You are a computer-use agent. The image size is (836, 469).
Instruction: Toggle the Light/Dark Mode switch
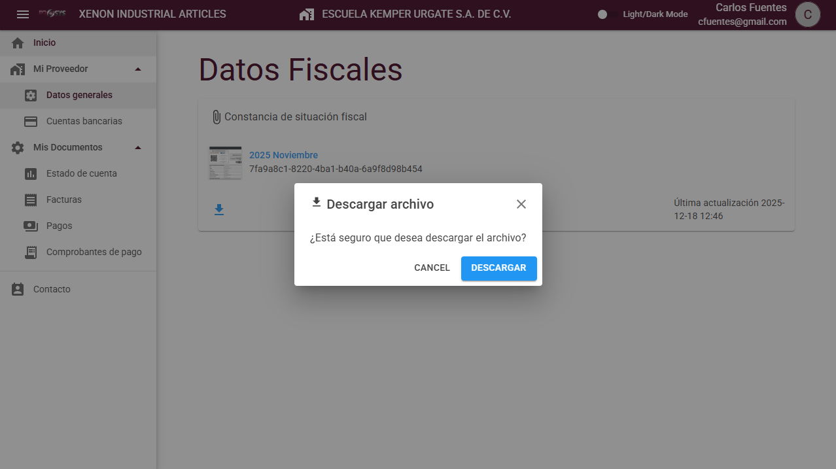[608, 14]
